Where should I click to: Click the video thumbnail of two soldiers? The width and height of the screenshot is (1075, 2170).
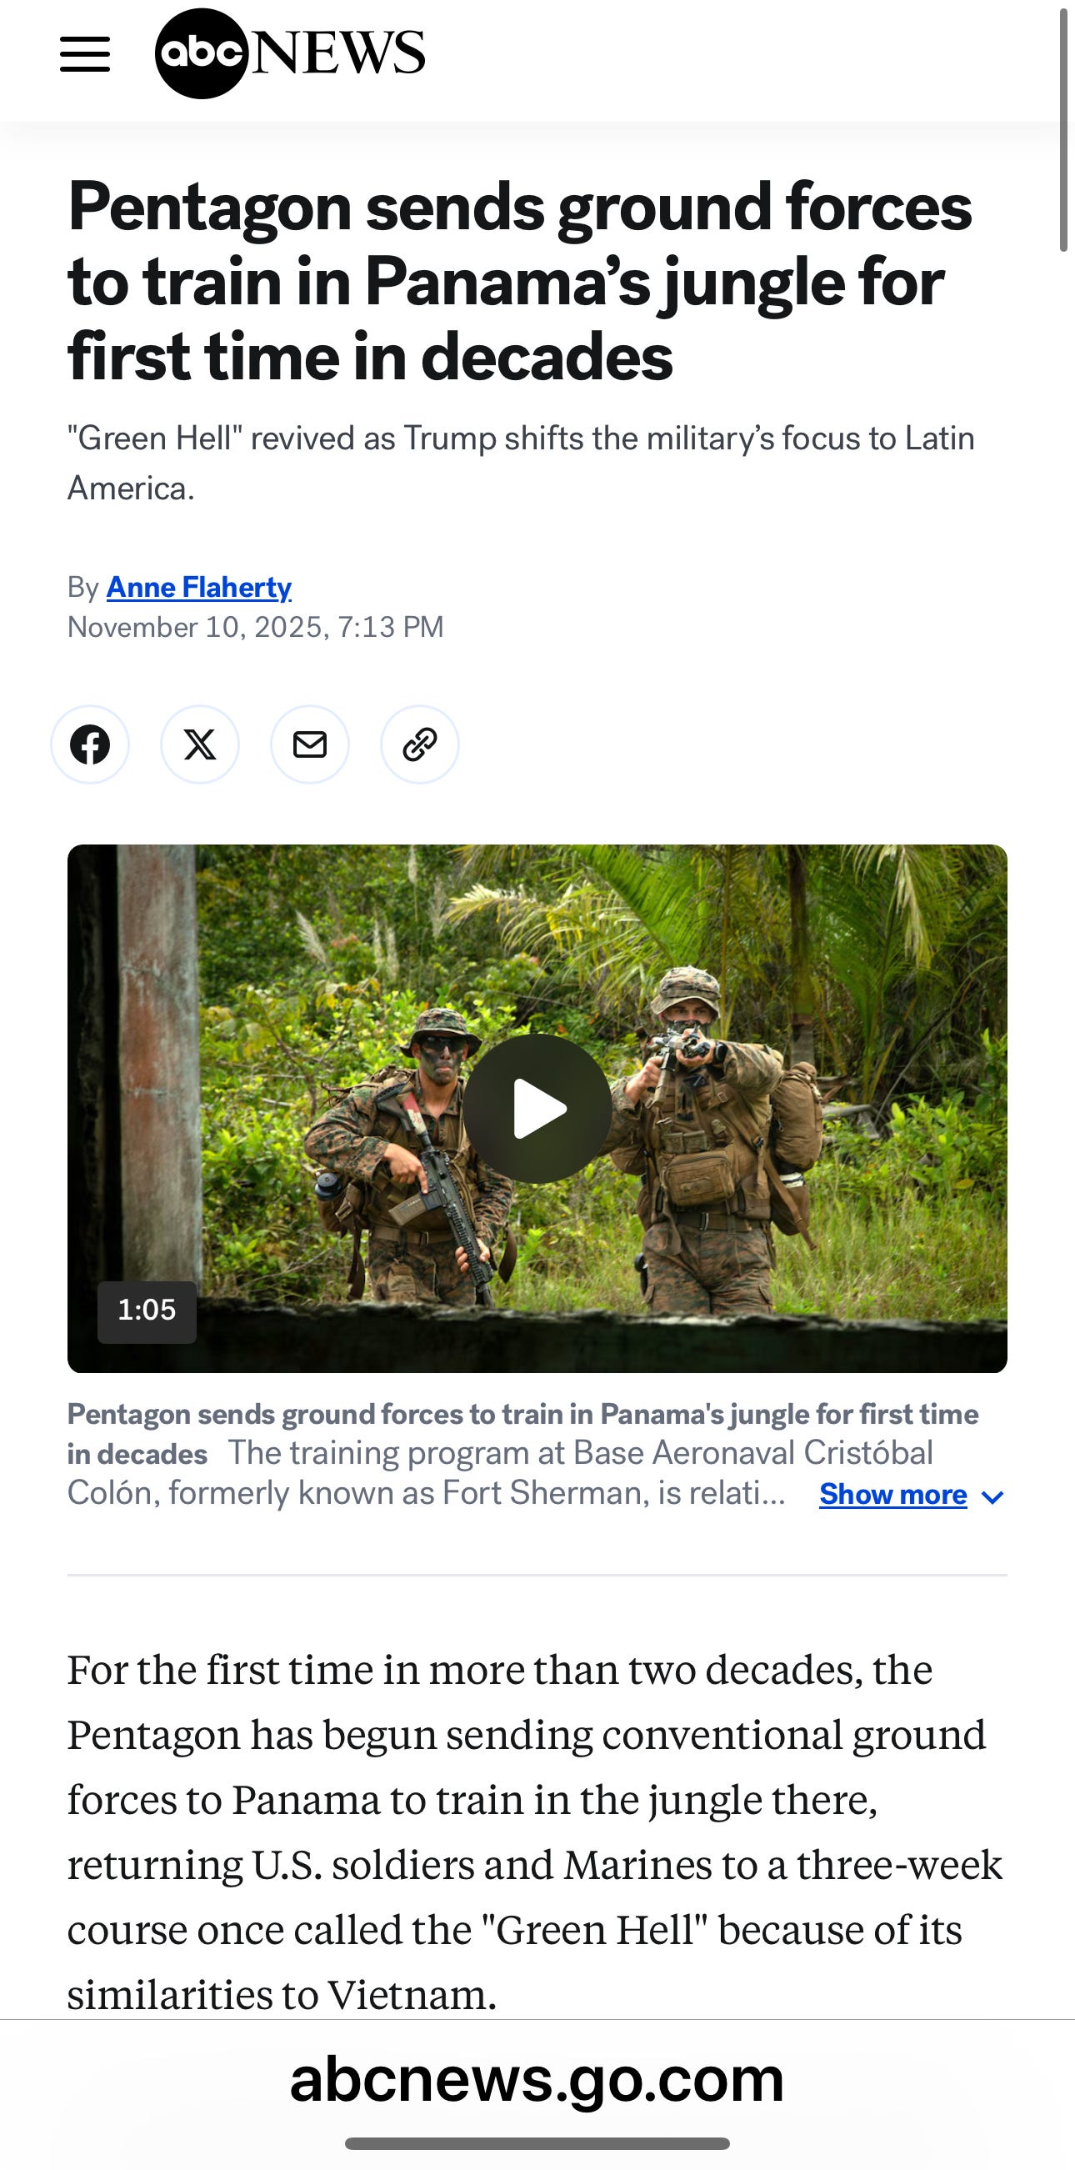tap(537, 1109)
